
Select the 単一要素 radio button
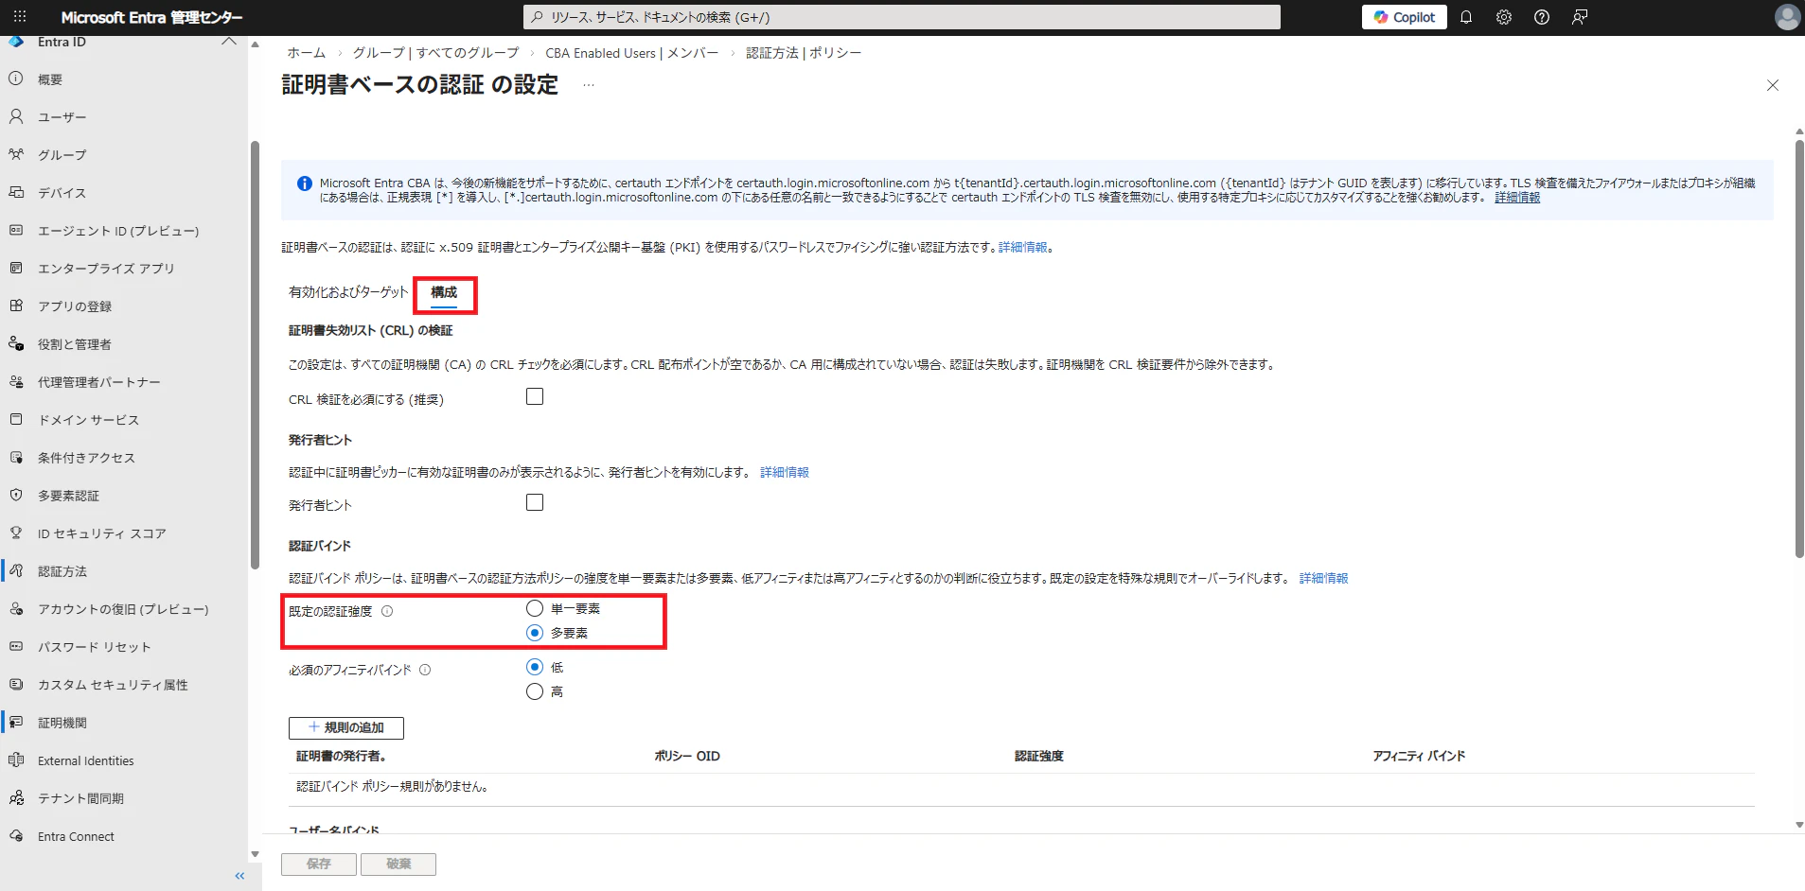535,608
